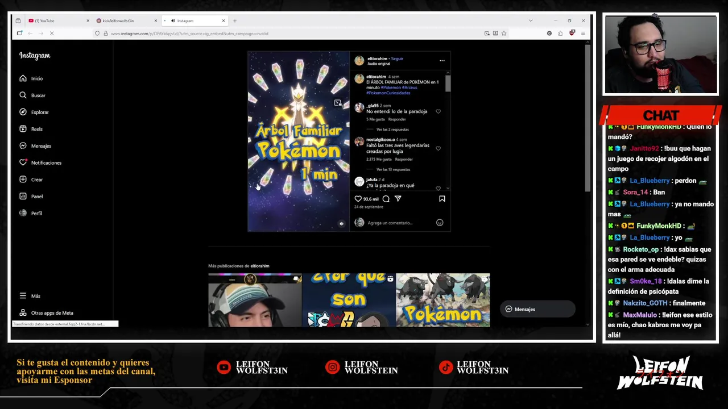Open the #Arceus hashtag link

(x=409, y=87)
